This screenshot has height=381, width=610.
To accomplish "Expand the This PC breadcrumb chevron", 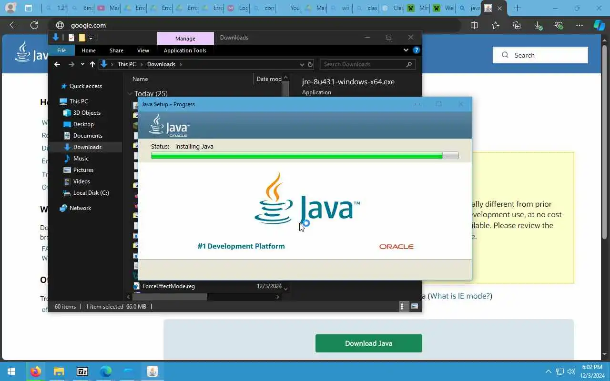I will point(141,64).
